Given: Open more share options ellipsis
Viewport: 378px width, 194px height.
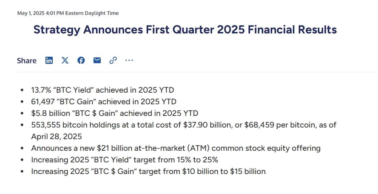Looking at the screenshot, I should [129, 60].
